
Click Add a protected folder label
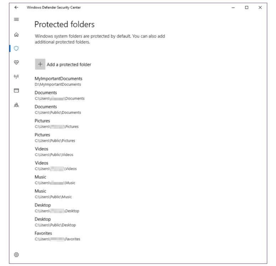point(69,65)
